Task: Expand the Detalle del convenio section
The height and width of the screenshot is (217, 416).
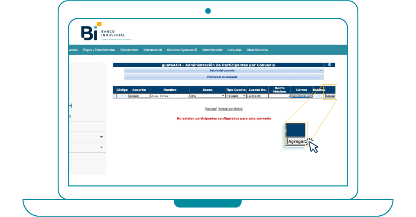Action: click(321, 70)
